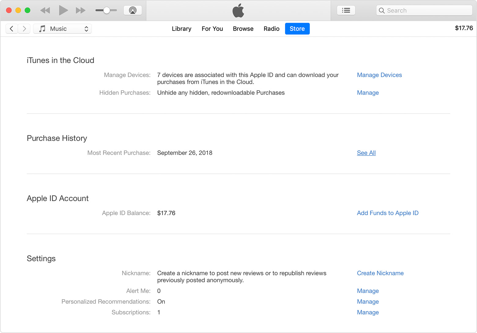Click the iTunes in the Cloud heading
477x333 pixels.
61,60
